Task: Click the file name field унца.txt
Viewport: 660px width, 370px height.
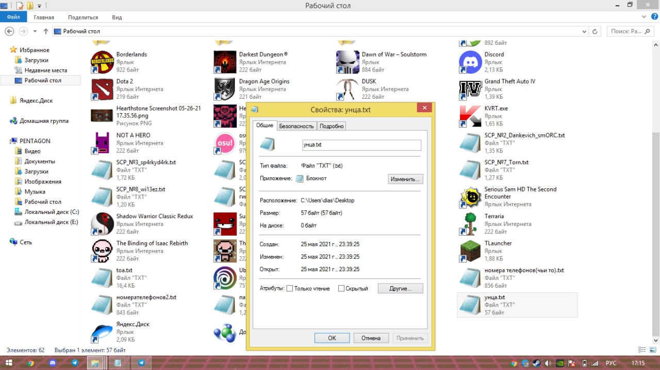Action: pos(361,145)
